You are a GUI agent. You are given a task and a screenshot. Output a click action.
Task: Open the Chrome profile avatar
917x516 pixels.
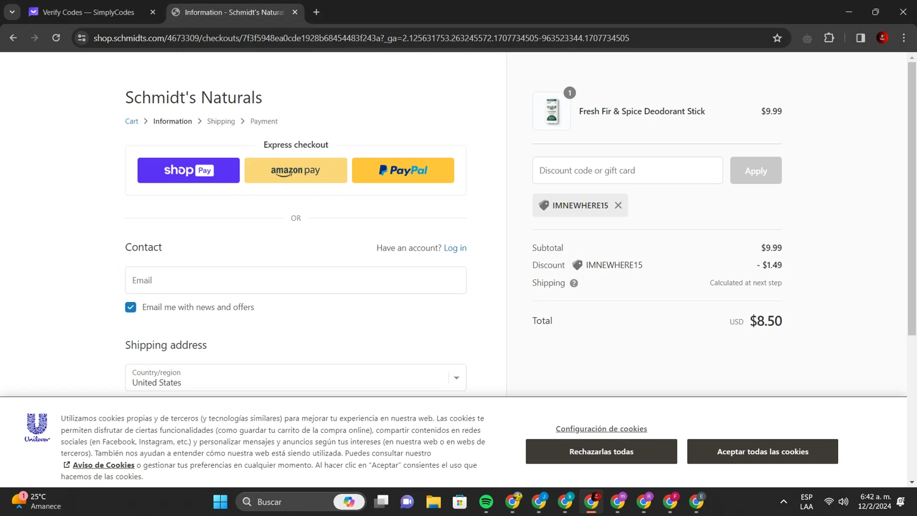pos(882,38)
